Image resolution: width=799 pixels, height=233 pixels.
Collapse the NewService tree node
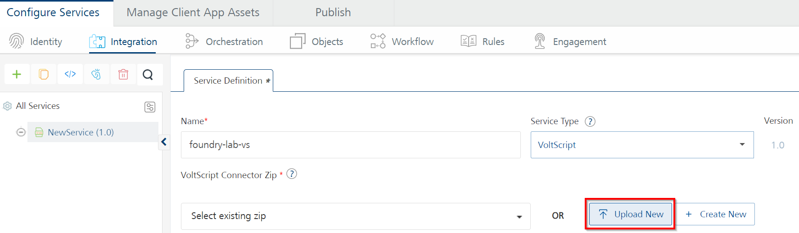[21, 132]
